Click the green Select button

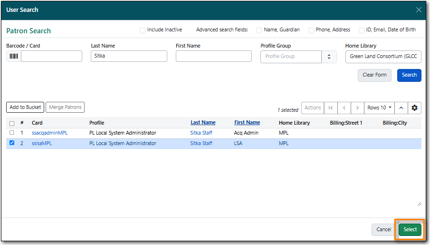[410, 229]
